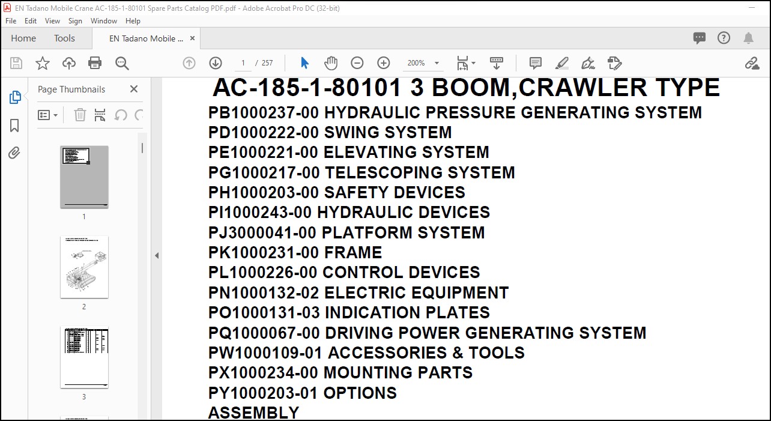Collapse the navigation pane arrow
The image size is (771, 421).
click(x=157, y=255)
